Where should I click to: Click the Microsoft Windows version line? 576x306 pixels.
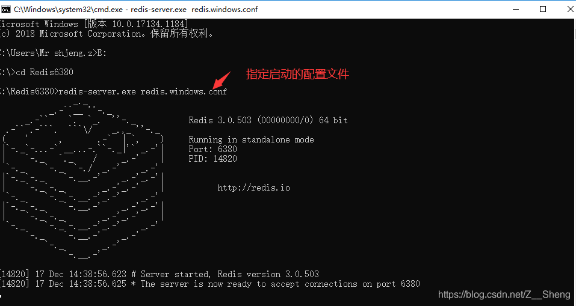94,24
